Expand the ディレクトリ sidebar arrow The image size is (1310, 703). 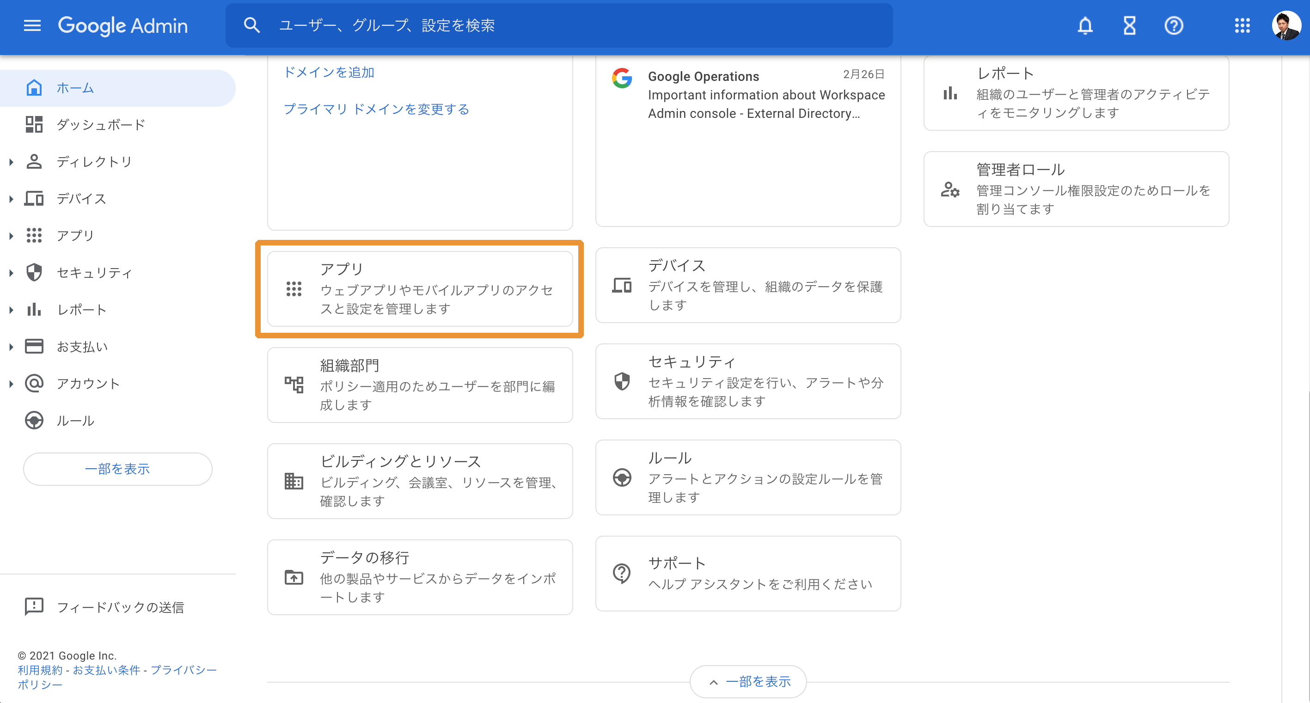click(11, 162)
